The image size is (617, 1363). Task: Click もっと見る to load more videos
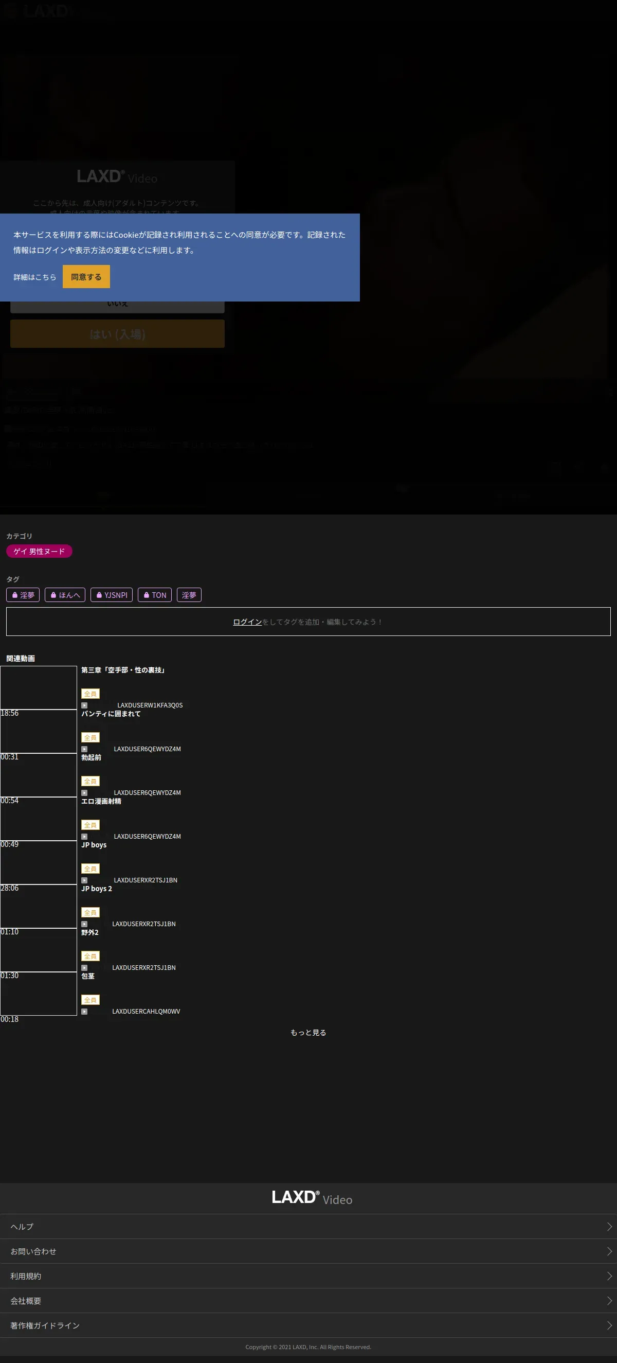[308, 1033]
